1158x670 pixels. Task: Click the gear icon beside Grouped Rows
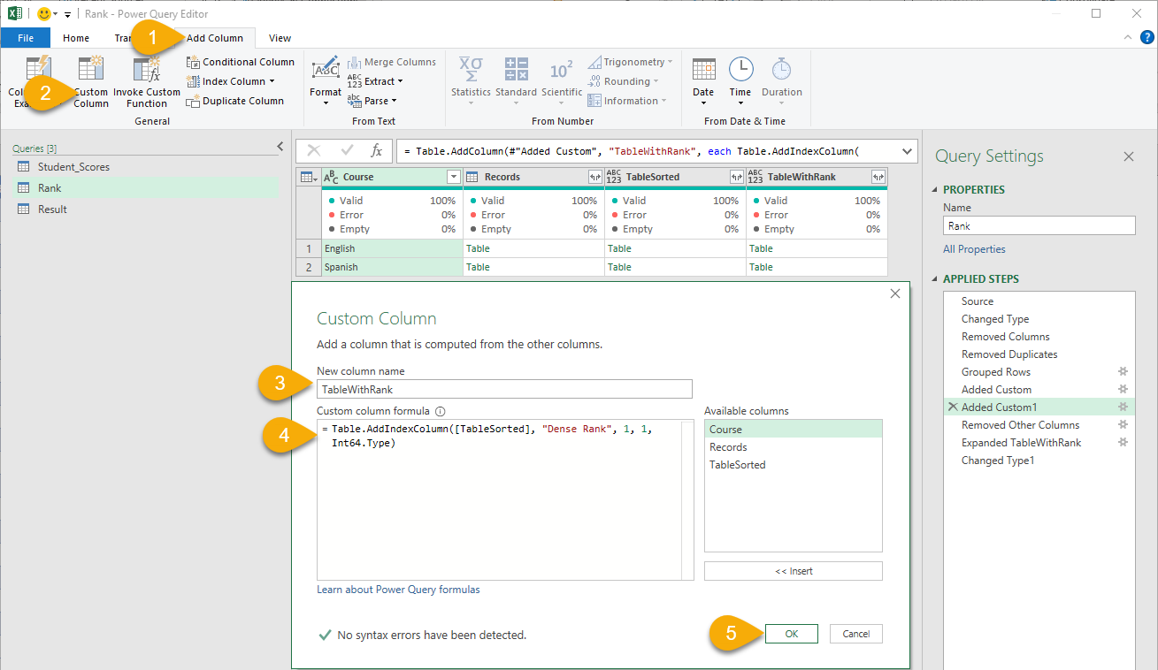click(1123, 372)
